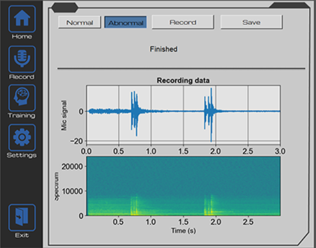Select the Normal label option

pos(80,23)
